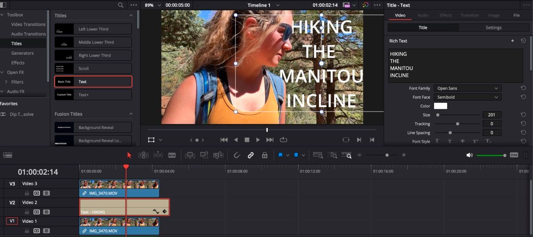Toggle the timeline Snapping magnet icon

coord(237,155)
